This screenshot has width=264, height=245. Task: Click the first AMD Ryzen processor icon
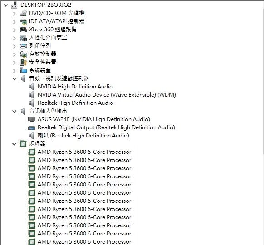pos(32,152)
